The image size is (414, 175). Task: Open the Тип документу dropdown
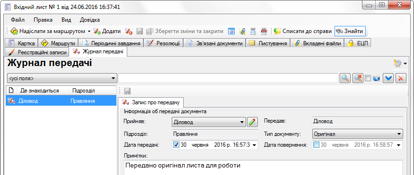tap(358, 134)
